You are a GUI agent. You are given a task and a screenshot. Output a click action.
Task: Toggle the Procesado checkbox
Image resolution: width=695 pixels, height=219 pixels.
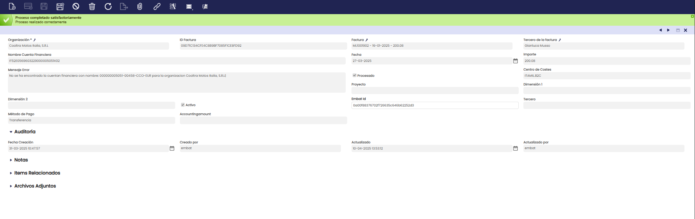(x=354, y=75)
